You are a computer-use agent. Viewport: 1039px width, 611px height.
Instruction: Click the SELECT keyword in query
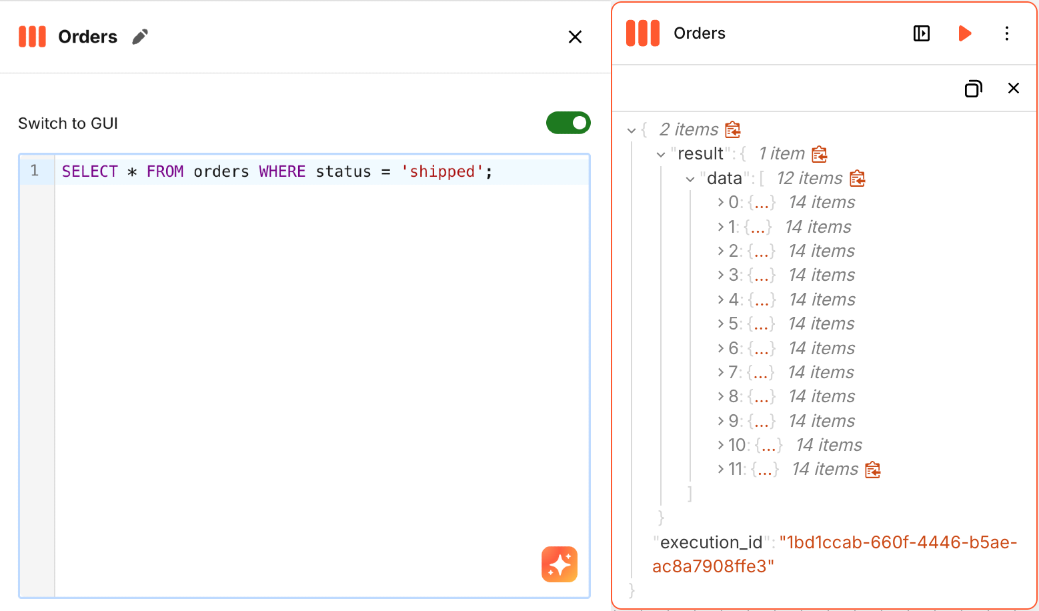(89, 171)
